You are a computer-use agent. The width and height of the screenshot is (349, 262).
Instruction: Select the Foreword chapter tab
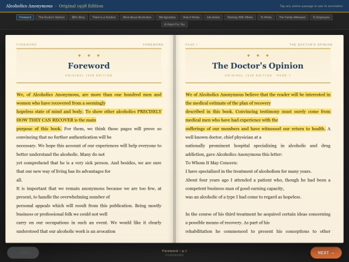[25, 17]
